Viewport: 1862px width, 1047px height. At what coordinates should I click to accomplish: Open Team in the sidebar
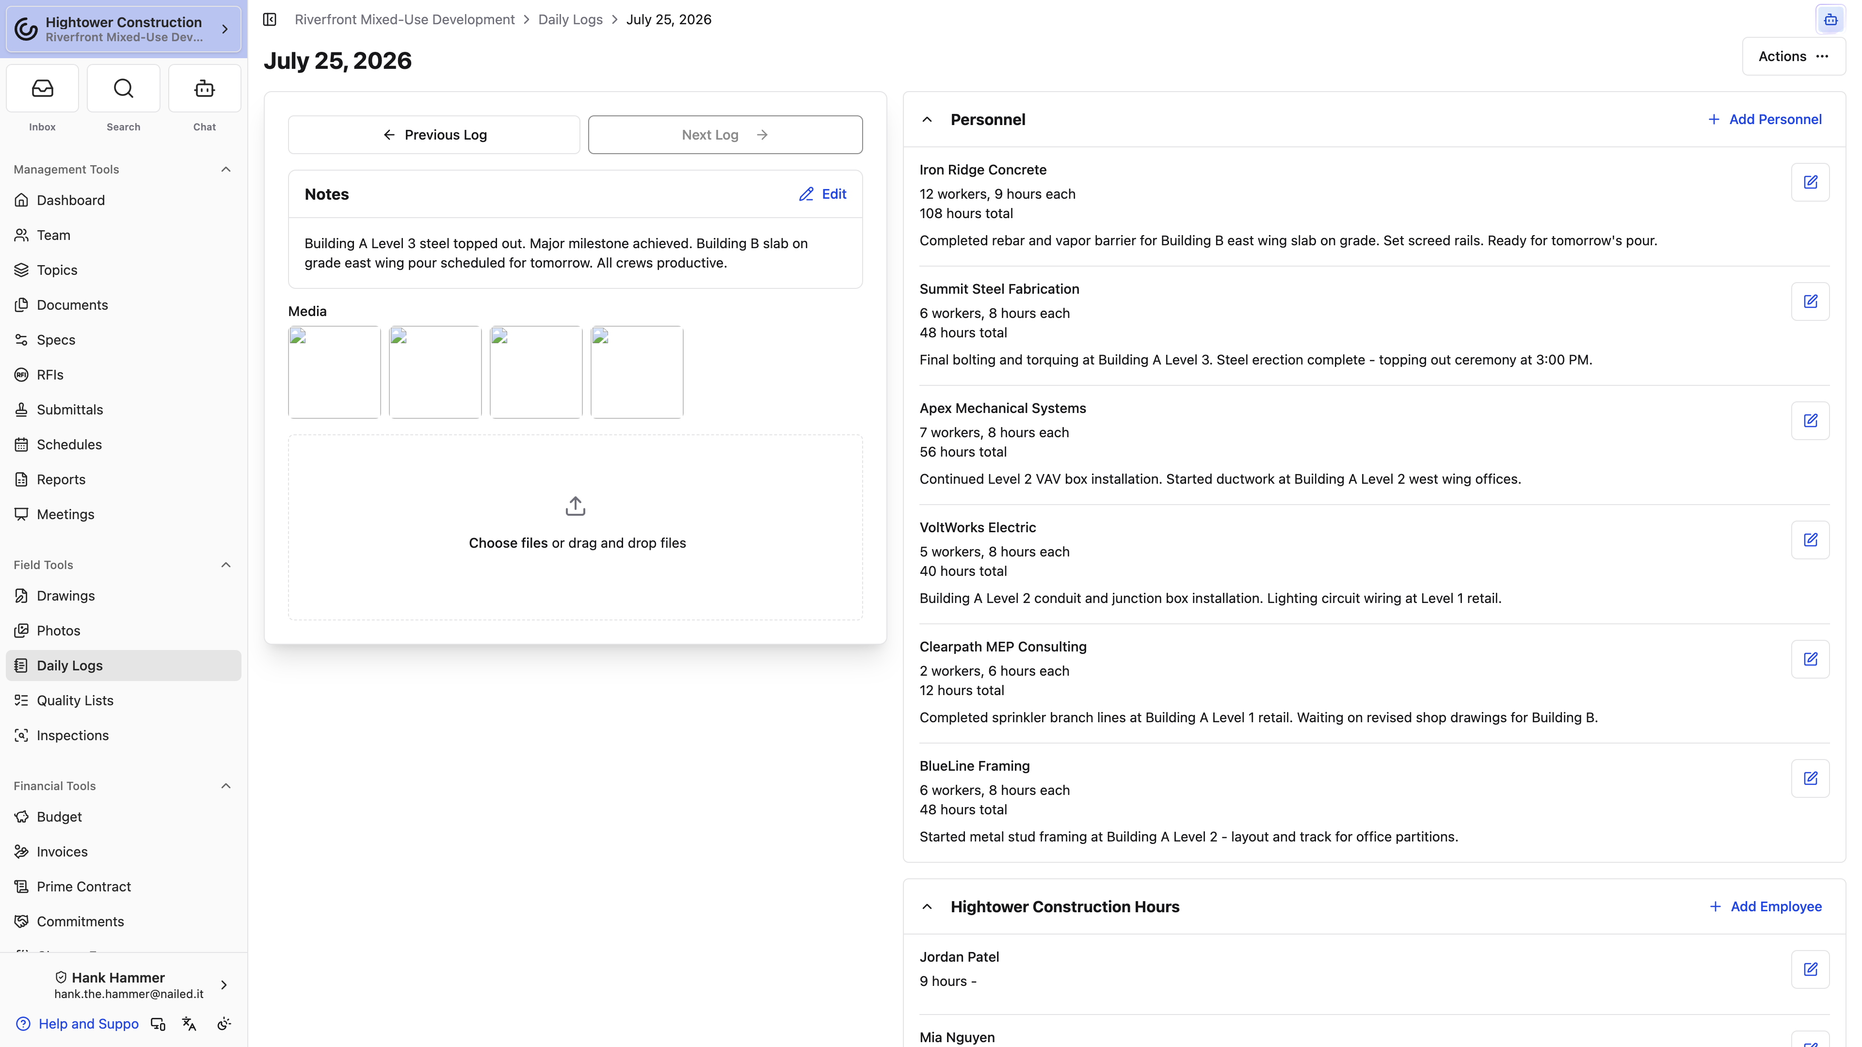pos(124,235)
